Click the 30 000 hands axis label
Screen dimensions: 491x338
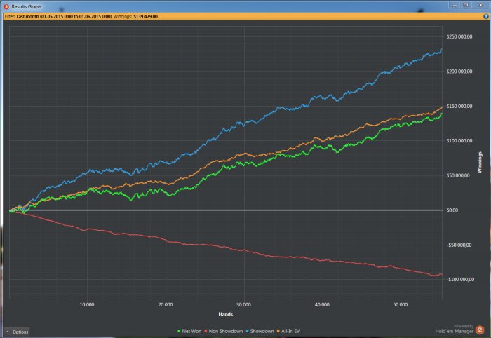243,304
